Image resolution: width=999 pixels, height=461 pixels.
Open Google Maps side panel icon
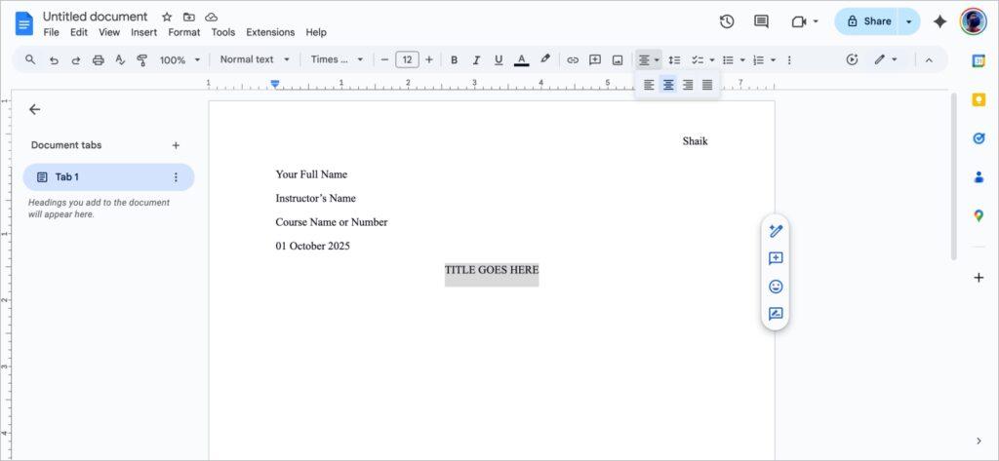click(x=979, y=215)
